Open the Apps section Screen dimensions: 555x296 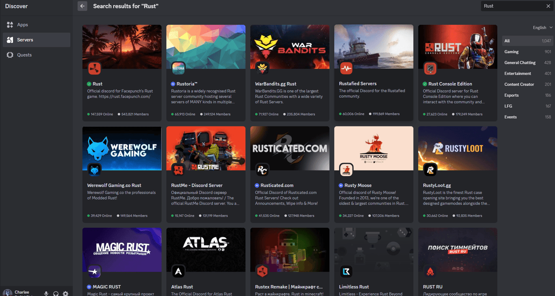click(37, 25)
